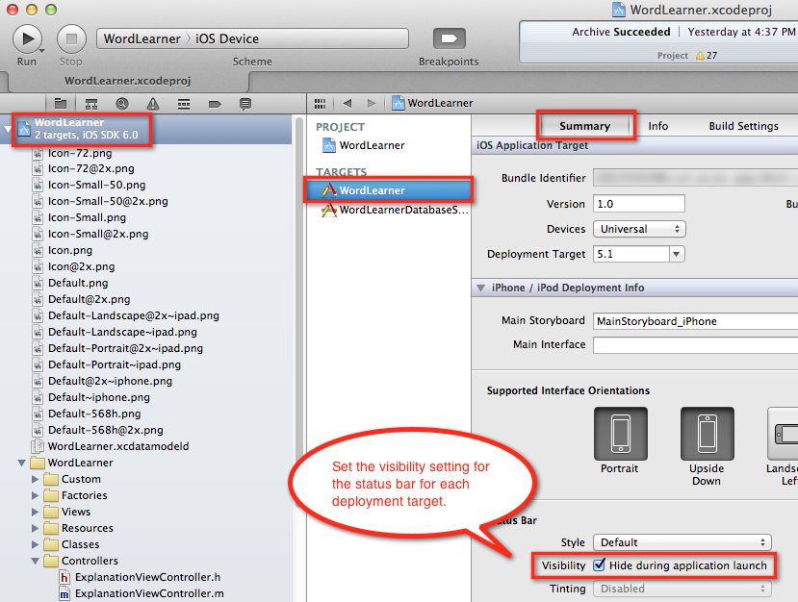Click the 27 warnings indicator
This screenshot has width=798, height=602.
[x=707, y=56]
